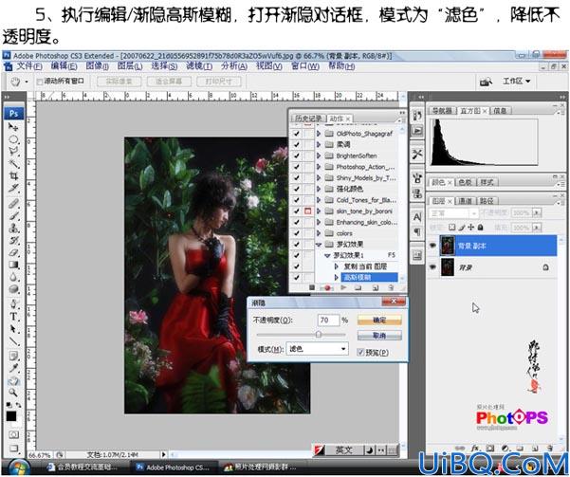
Task: Select the Notes tool
Action: pyautogui.click(x=13, y=356)
